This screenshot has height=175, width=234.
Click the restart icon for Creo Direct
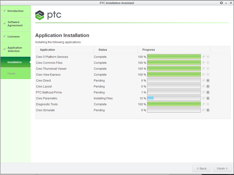pyautogui.click(x=204, y=80)
